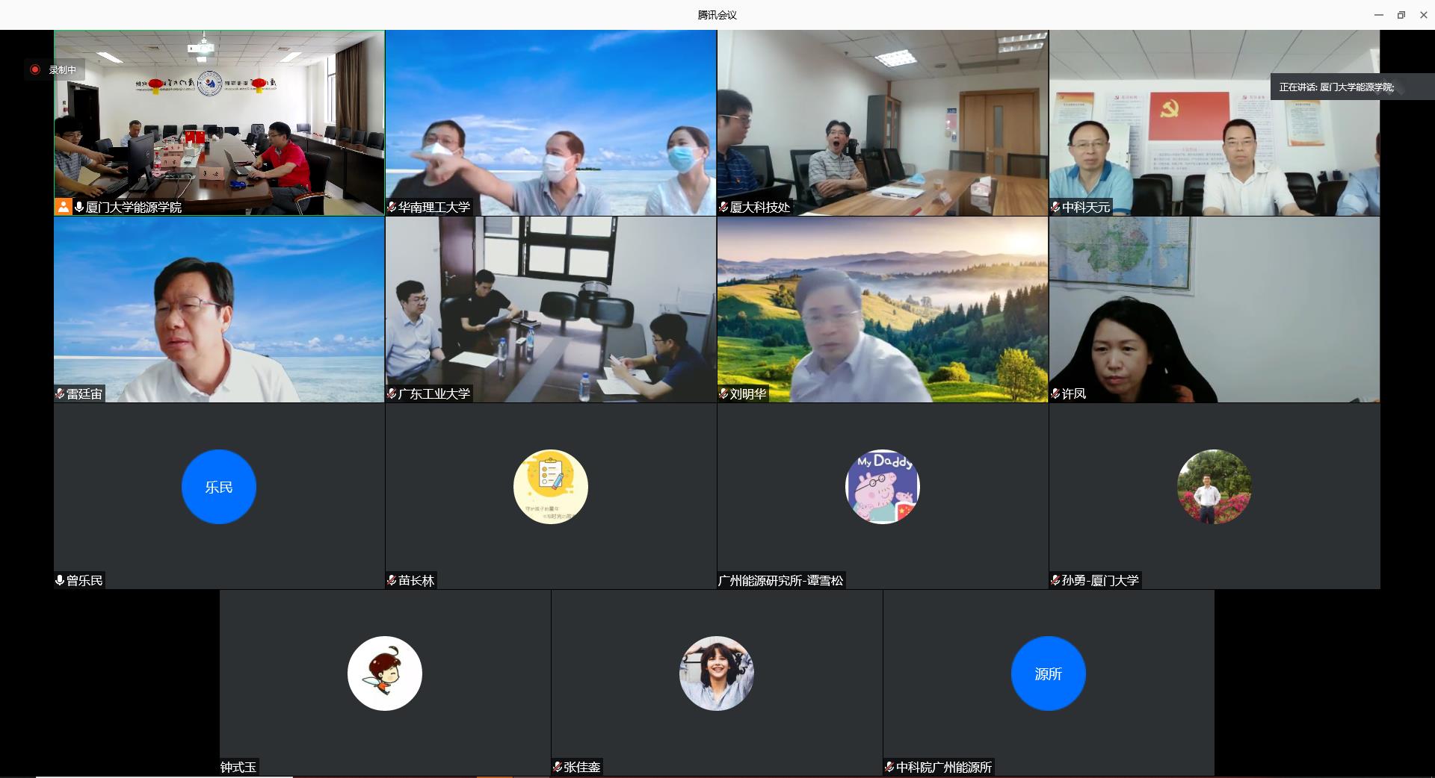
Task: Click the 腾讯会议 window title
Action: click(x=717, y=15)
